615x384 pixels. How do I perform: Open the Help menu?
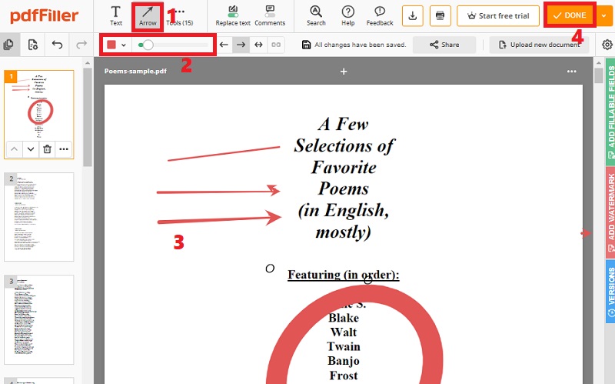[348, 16]
